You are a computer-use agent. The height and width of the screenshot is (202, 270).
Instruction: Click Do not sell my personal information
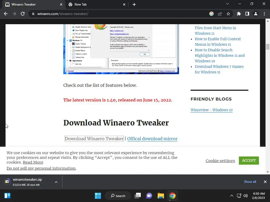click(41, 168)
